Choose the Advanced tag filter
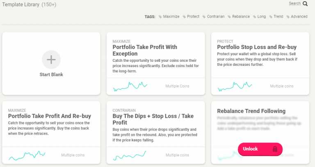Screen dimensions: 315x167 pyautogui.click(x=299, y=16)
